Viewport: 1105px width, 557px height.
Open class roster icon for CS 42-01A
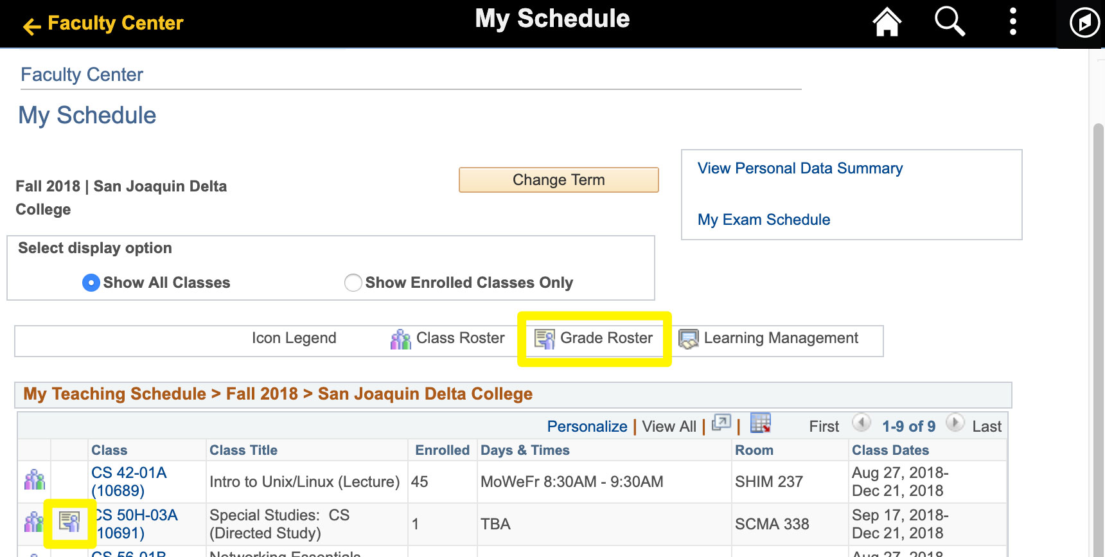[34, 480]
